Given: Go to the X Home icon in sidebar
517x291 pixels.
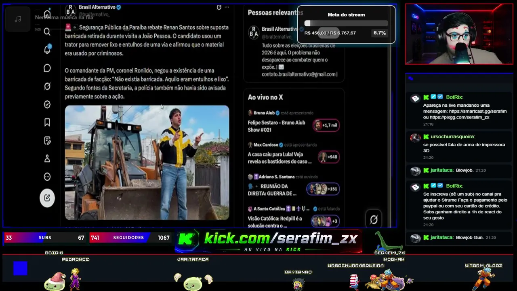Looking at the screenshot, I should point(47,14).
